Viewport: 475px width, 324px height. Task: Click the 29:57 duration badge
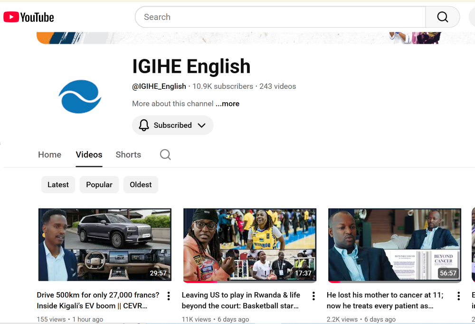(x=158, y=273)
